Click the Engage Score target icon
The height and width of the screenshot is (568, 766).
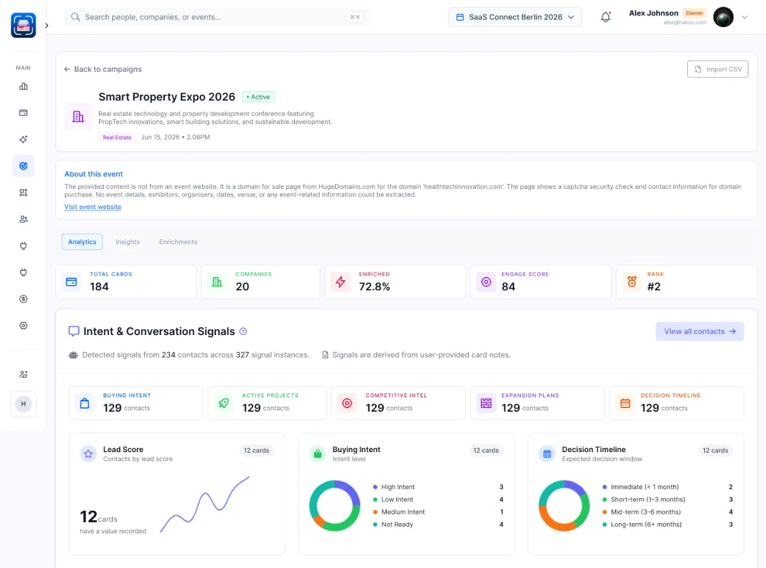[x=486, y=282]
